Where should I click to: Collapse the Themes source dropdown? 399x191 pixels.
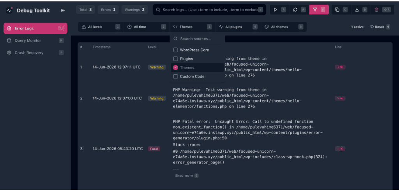click(192, 27)
